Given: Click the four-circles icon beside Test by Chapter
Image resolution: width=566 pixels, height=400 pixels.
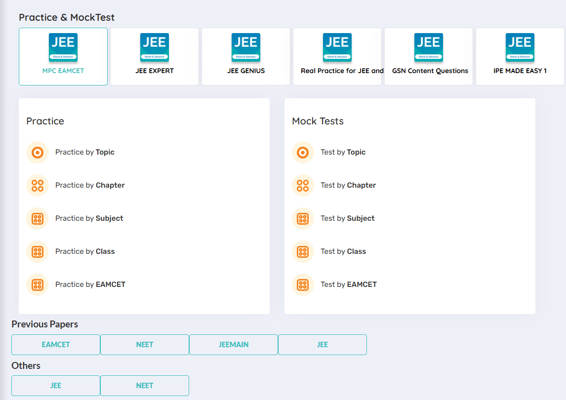Looking at the screenshot, I should point(303,186).
